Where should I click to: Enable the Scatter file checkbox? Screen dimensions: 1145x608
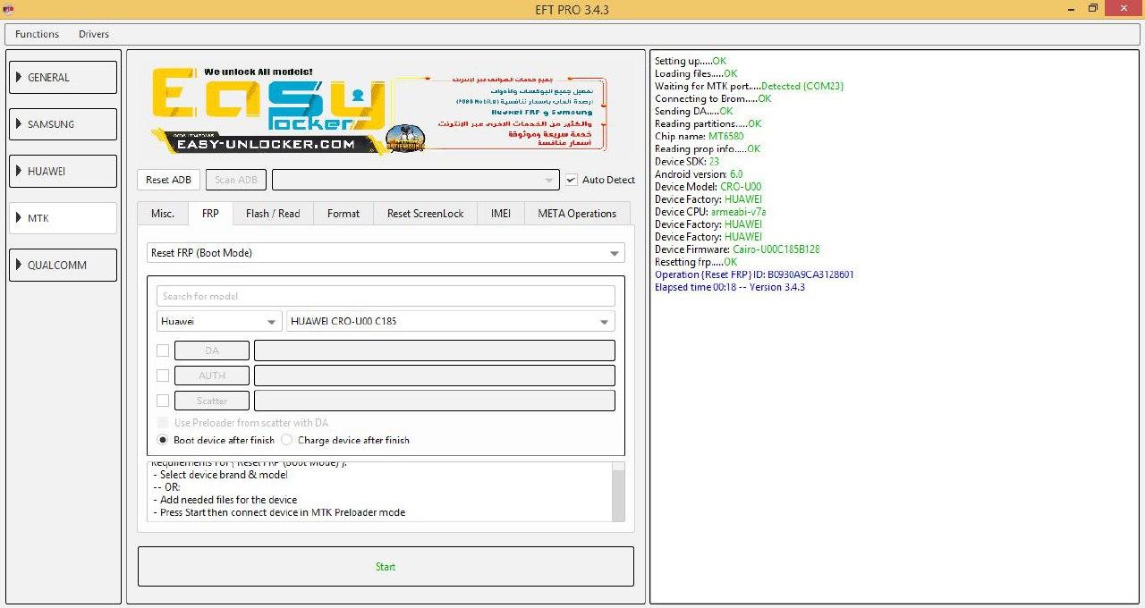(163, 401)
